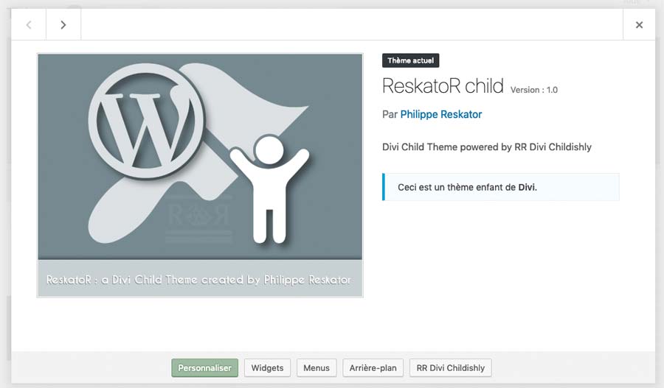Viewport: 664px width, 388px height.
Task: Click the "Thème actuel" badge
Action: click(x=410, y=60)
